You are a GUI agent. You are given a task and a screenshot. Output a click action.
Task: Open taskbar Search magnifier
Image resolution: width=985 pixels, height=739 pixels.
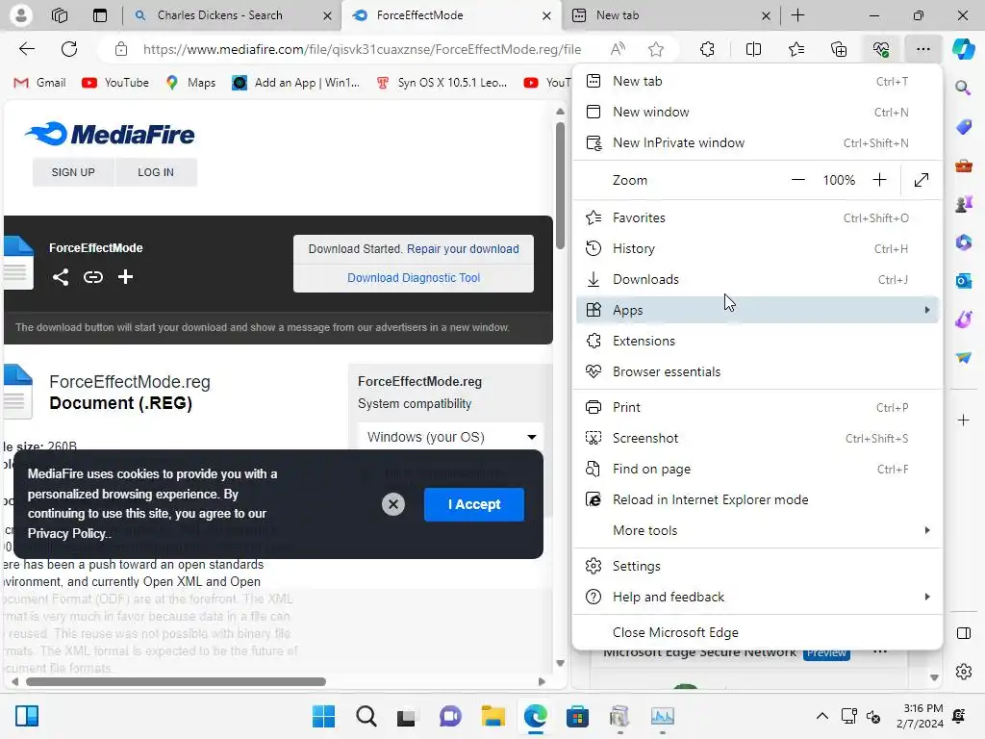(x=366, y=716)
